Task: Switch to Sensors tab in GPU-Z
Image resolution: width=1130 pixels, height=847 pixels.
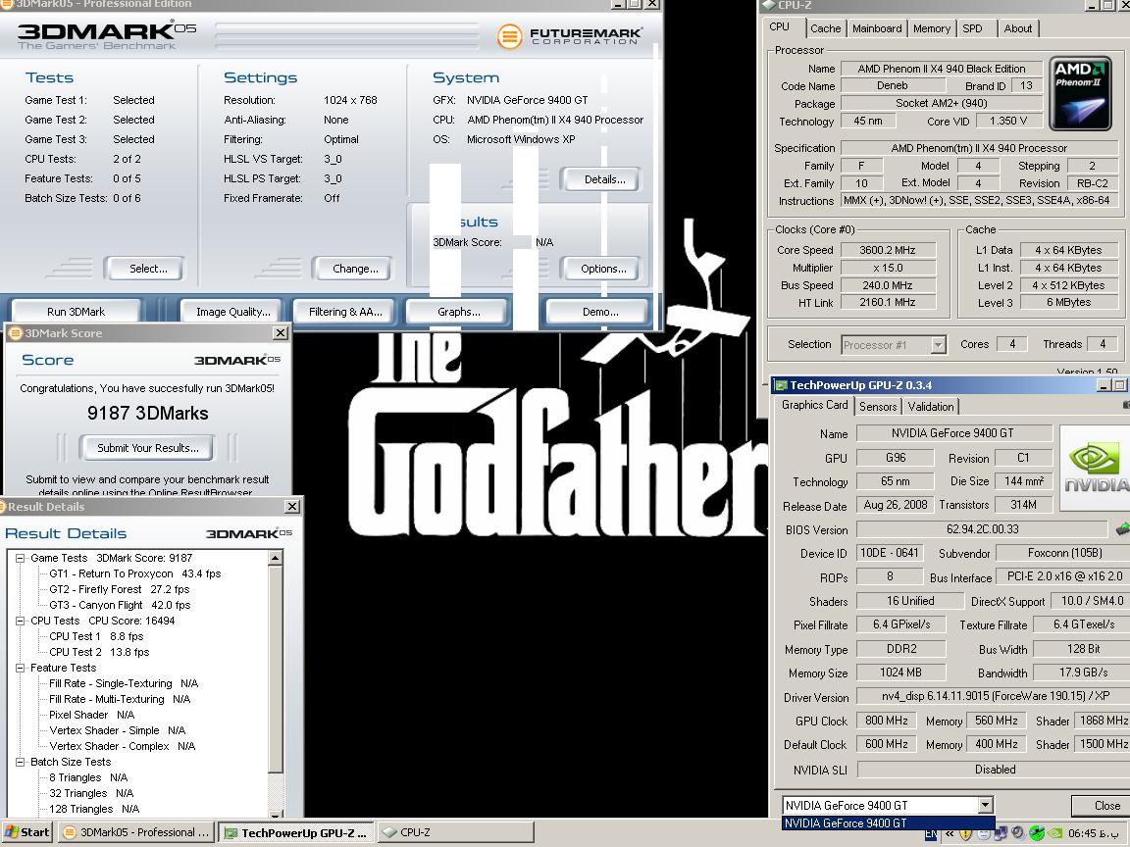Action: (878, 407)
